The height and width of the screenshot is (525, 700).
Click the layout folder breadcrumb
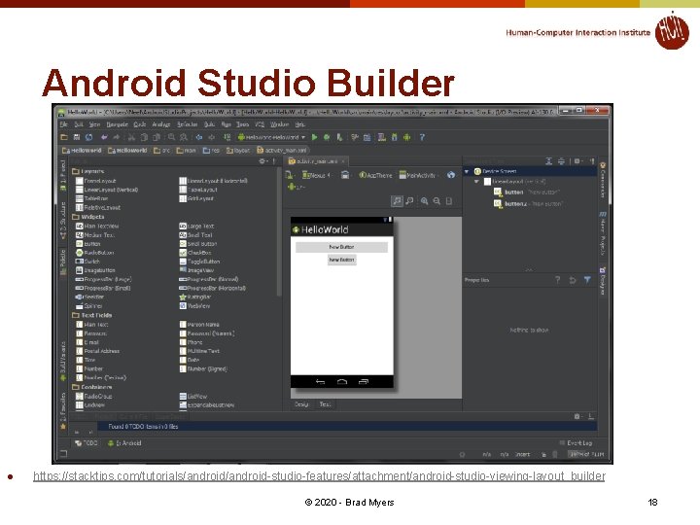click(x=238, y=151)
